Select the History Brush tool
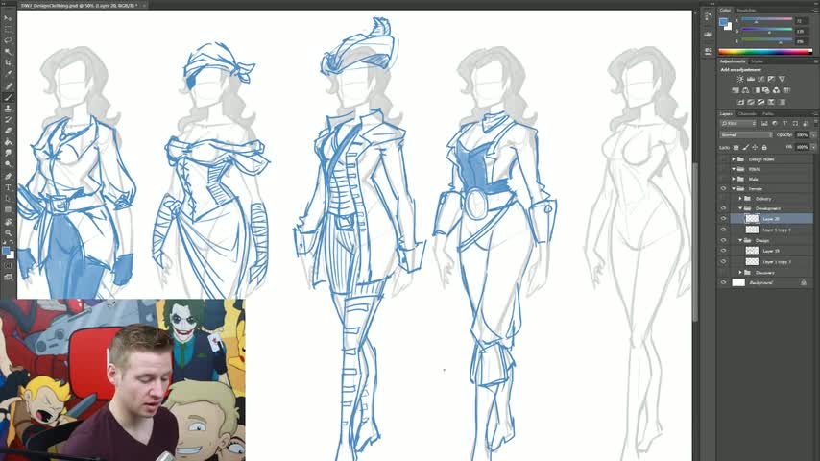Viewport: 820px width, 461px height. pyautogui.click(x=8, y=119)
